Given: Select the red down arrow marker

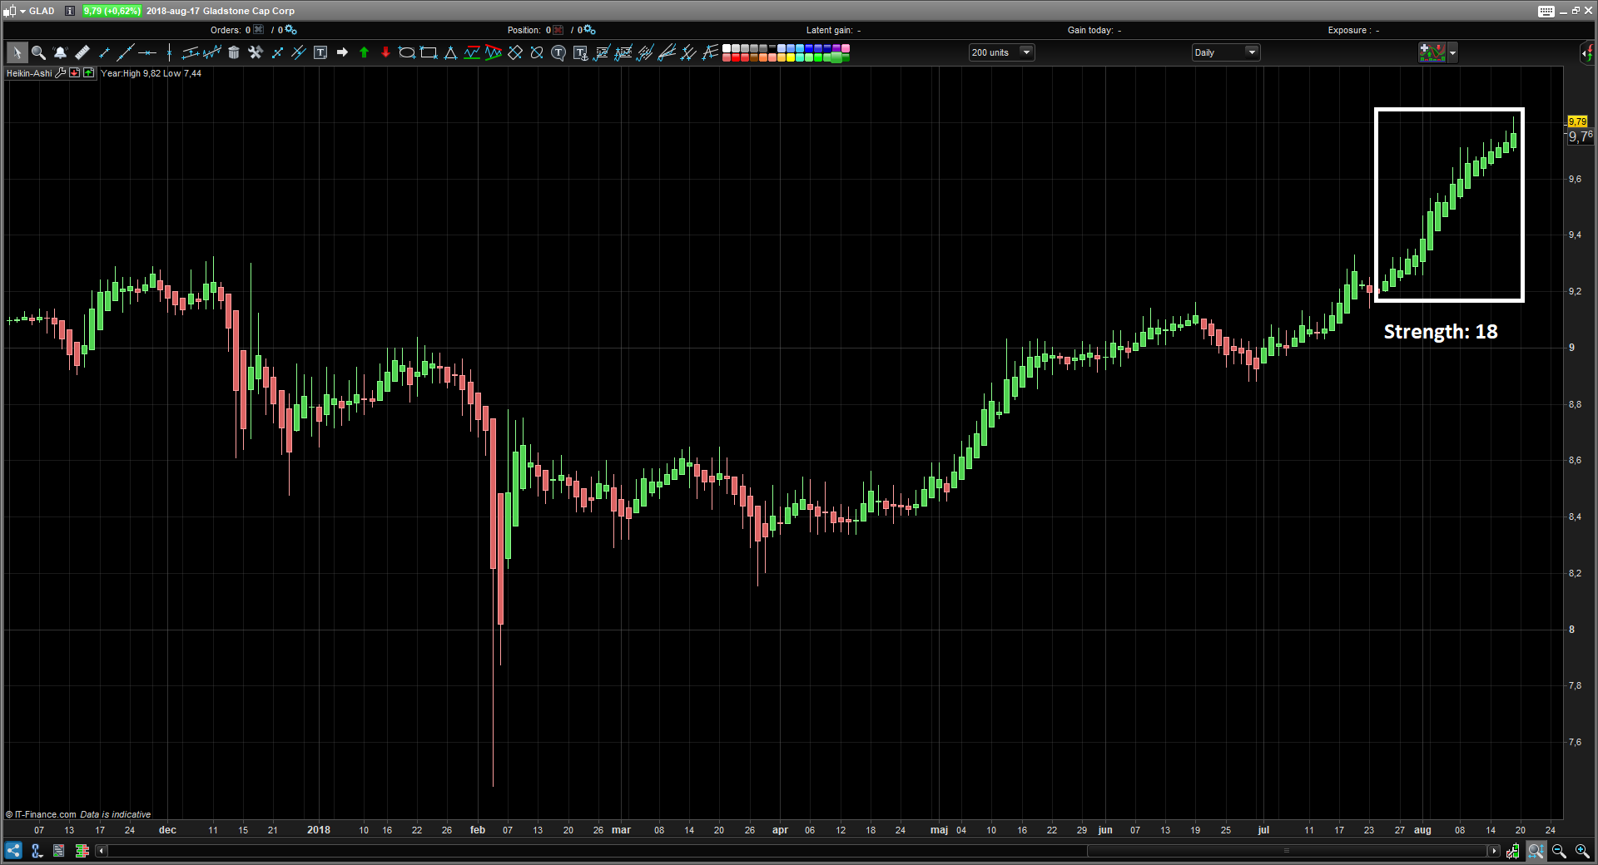Looking at the screenshot, I should [x=385, y=52].
